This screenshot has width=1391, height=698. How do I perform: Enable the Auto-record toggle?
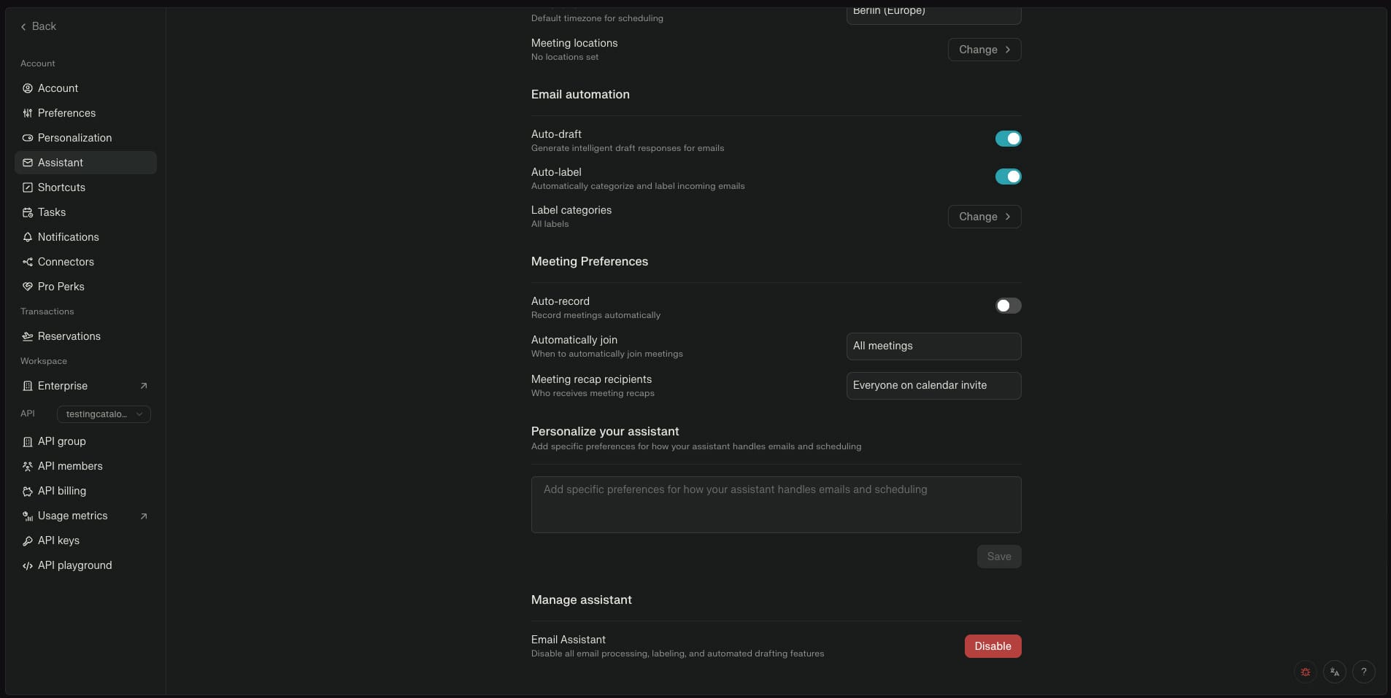1008,306
